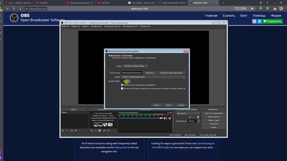Close the auto-configuration wizard dialog

pos(186,51)
